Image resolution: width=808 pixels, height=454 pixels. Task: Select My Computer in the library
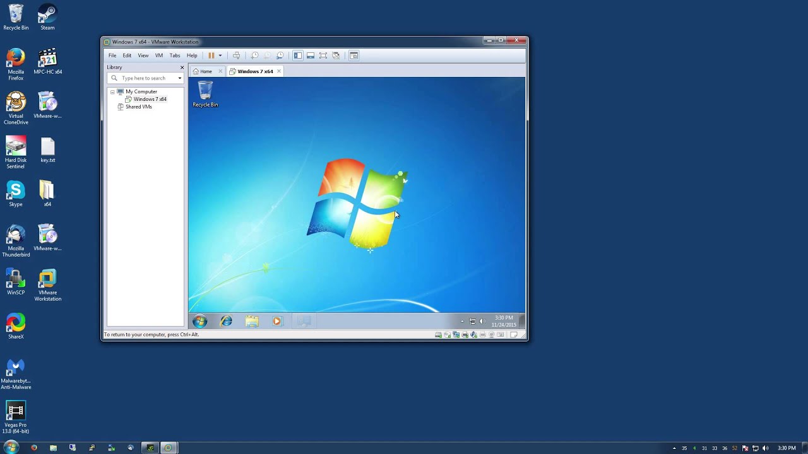click(x=141, y=91)
